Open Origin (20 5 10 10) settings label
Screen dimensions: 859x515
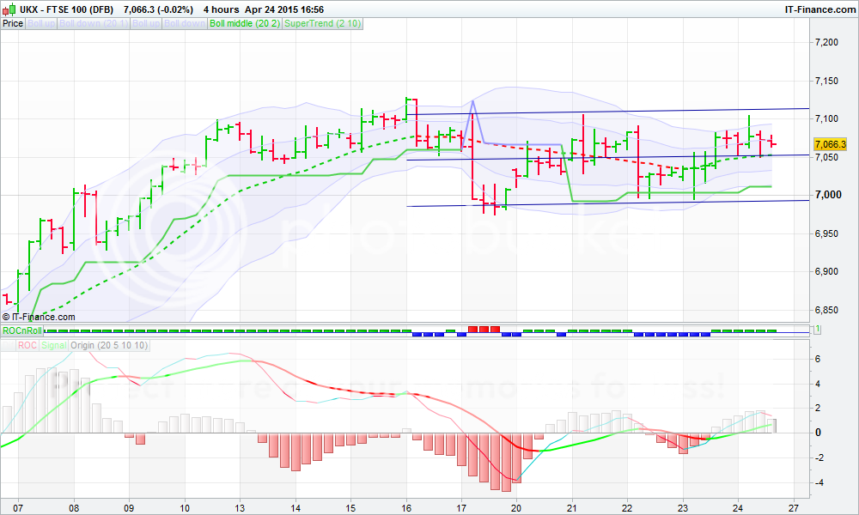(x=109, y=345)
